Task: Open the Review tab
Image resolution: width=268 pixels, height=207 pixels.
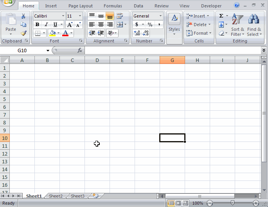Action: (162, 6)
